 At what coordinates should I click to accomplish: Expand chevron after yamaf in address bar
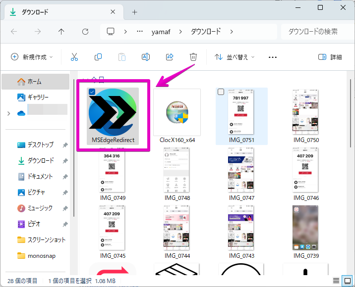[180, 32]
